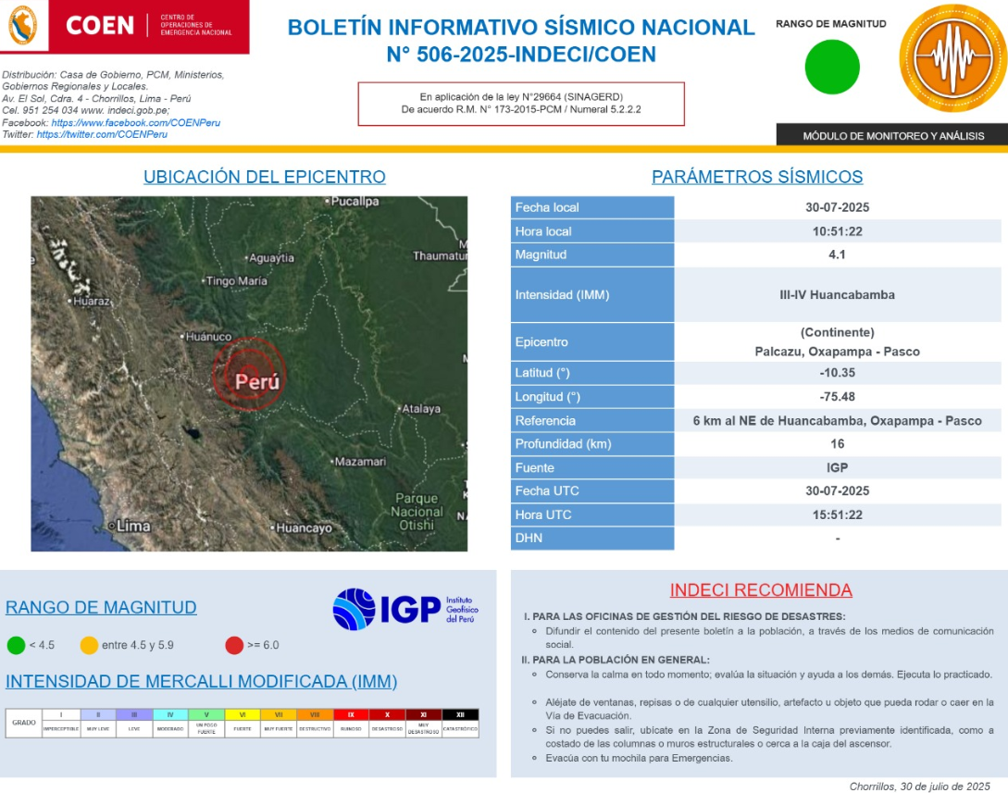Viewport: 1008px width, 793px height.
Task: Select intensity grade VI yellow cell
Action: pyautogui.click(x=243, y=714)
